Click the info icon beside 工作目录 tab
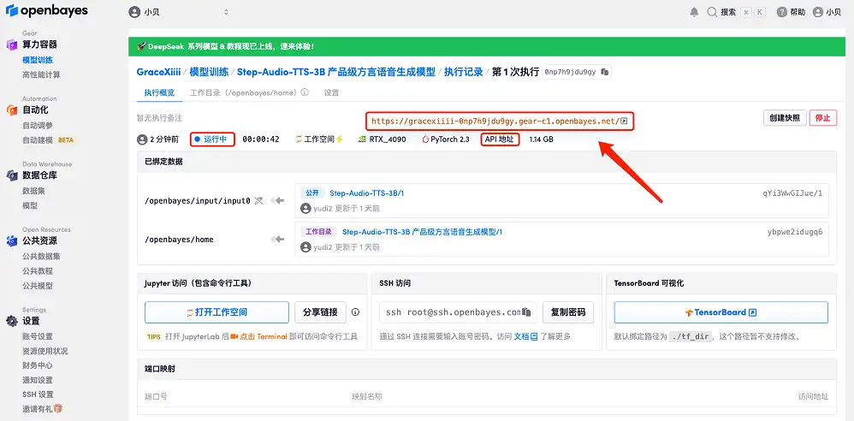Screen dimensions: 854x421 (305, 92)
